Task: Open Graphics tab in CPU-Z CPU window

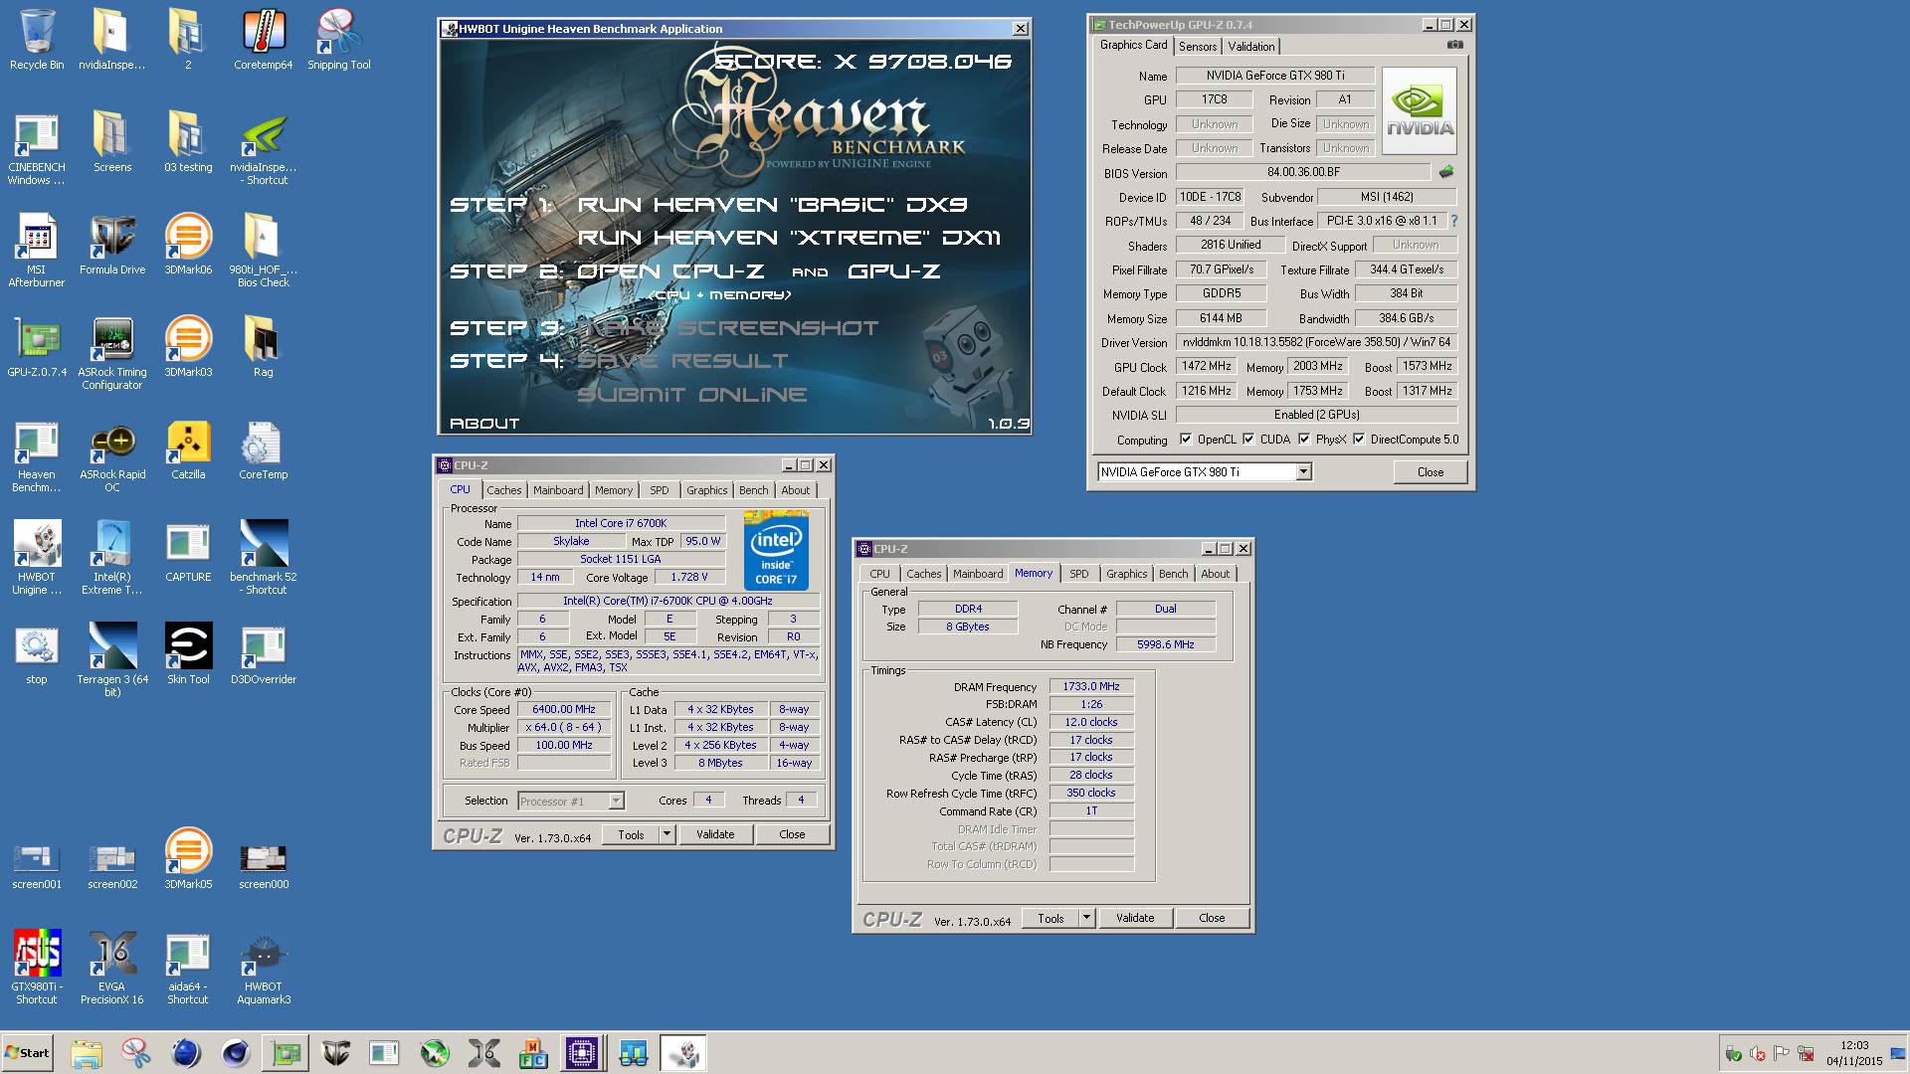Action: pos(707,490)
